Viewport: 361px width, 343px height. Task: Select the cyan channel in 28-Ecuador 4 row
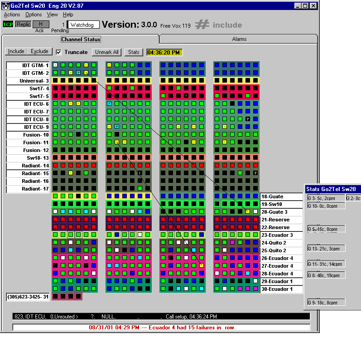[x=248, y=273]
